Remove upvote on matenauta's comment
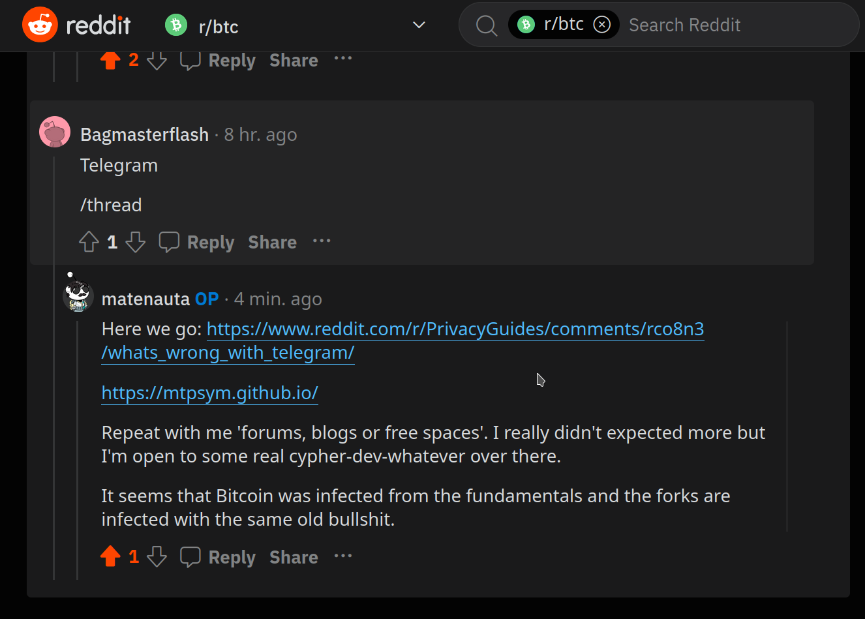Image resolution: width=865 pixels, height=619 pixels. point(110,556)
